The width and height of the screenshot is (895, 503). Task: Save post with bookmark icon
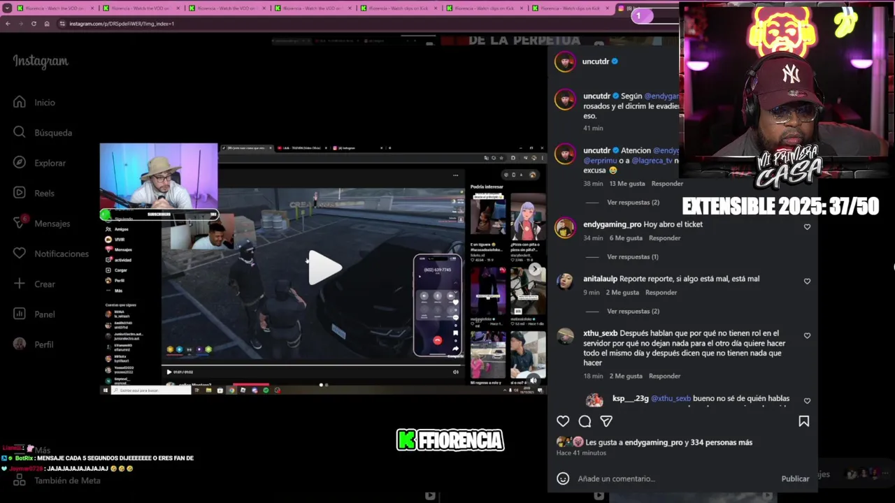pos(804,421)
